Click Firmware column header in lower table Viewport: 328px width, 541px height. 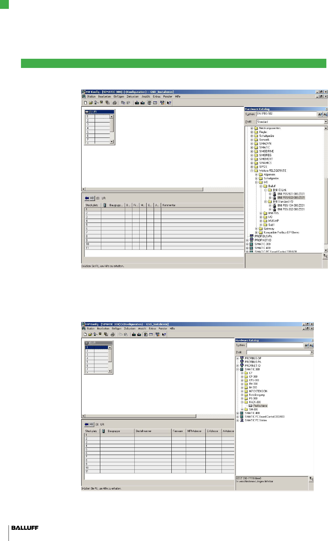(179, 431)
